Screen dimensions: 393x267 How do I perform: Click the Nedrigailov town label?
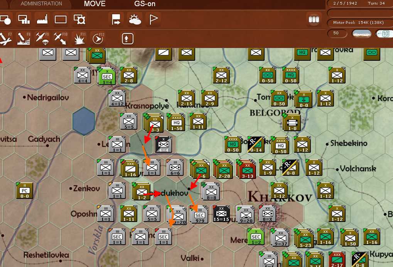(x=48, y=97)
